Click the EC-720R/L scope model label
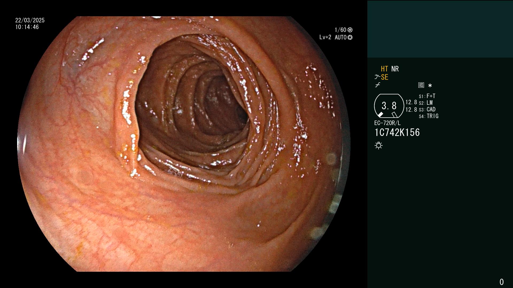Viewport: 513px width, 288px height. (x=387, y=123)
